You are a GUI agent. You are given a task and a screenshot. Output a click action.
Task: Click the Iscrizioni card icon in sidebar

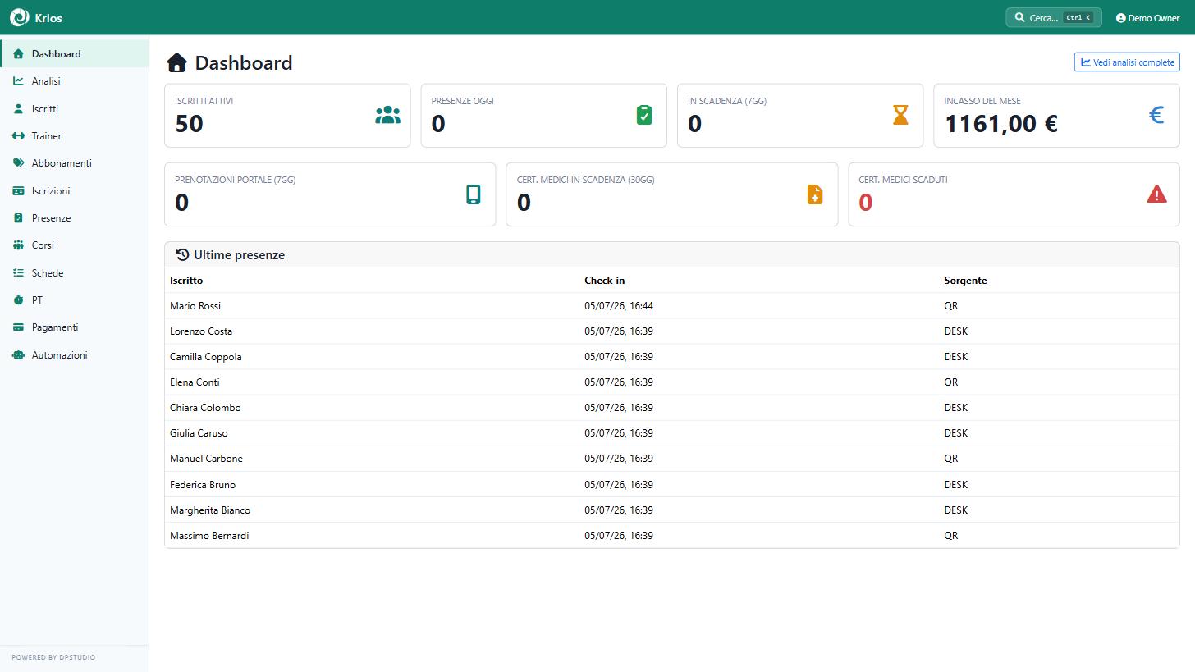point(18,191)
